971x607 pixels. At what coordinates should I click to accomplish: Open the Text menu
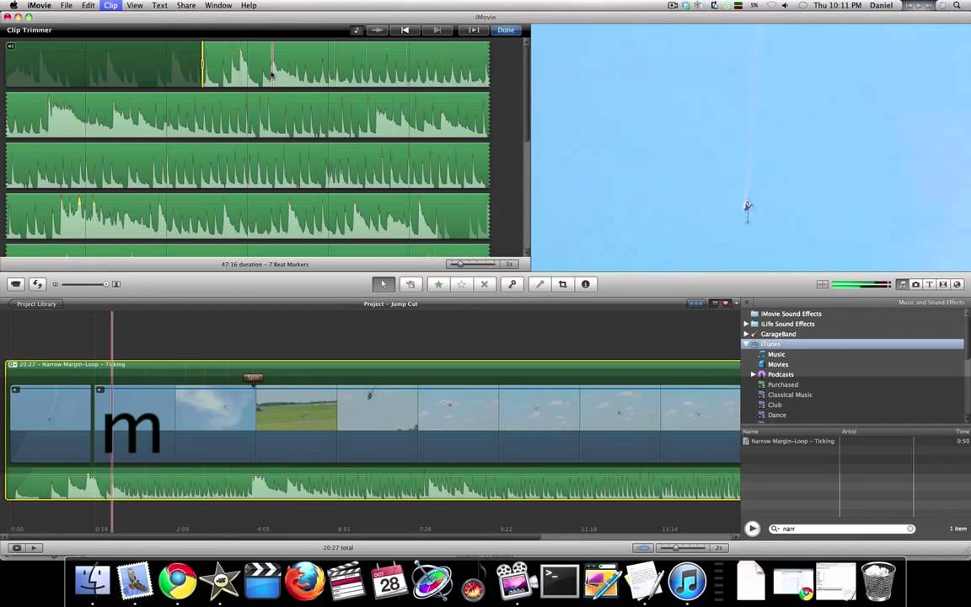click(160, 5)
